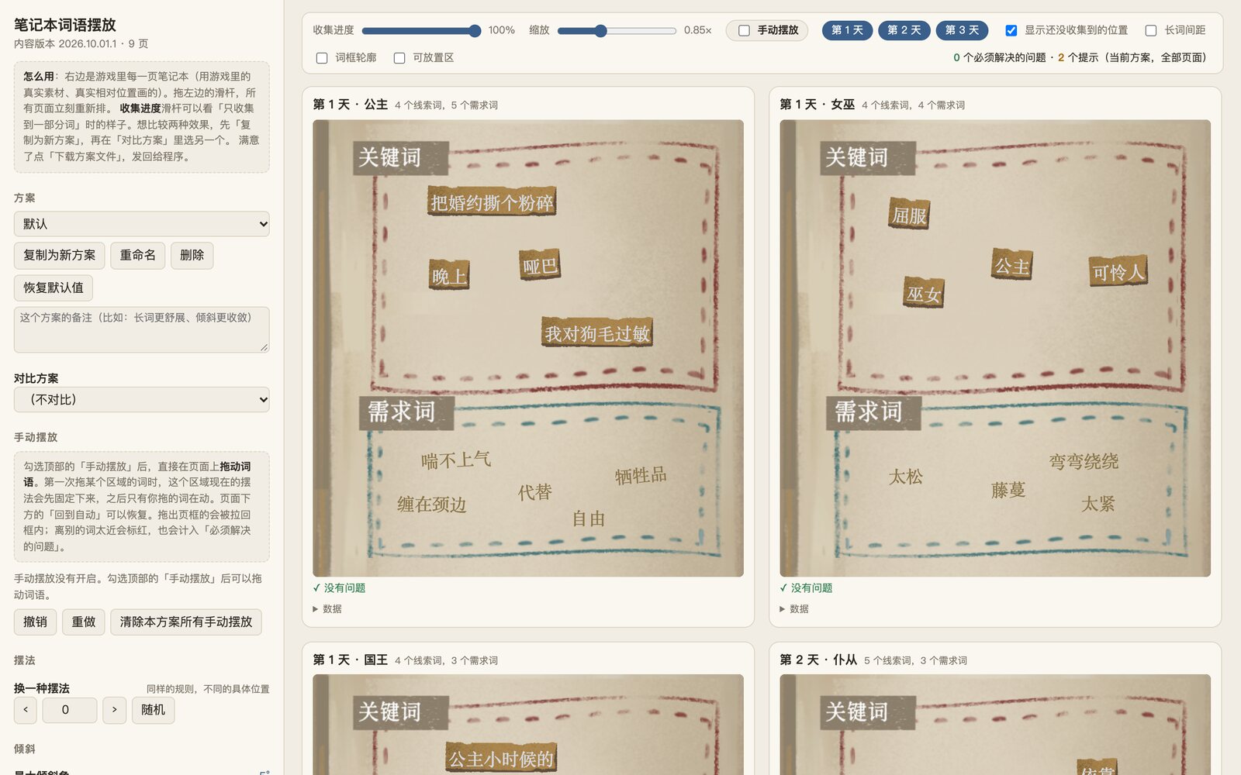This screenshot has width=1241, height=775.
Task: Click the word tag 屈服
Action: tap(909, 215)
